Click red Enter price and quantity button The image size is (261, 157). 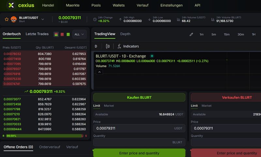click(226, 153)
